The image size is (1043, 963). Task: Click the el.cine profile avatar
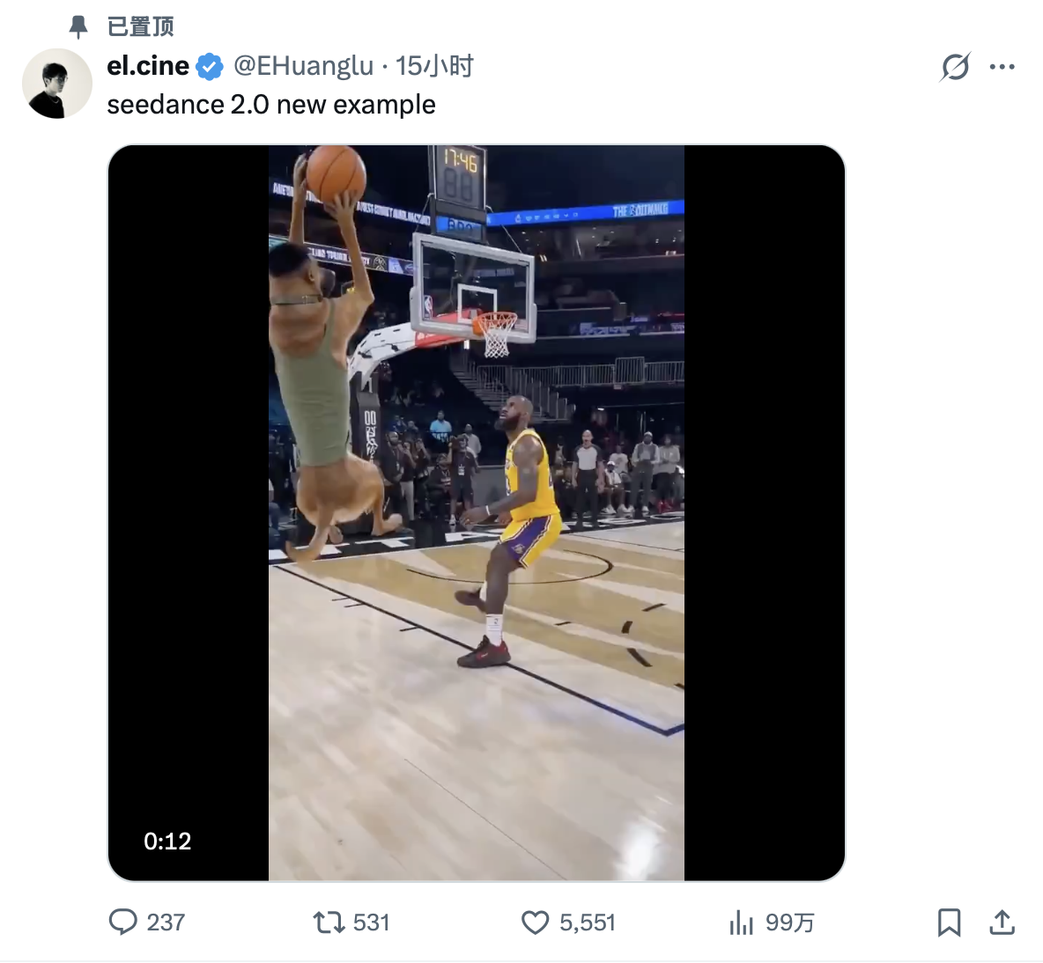pos(57,84)
